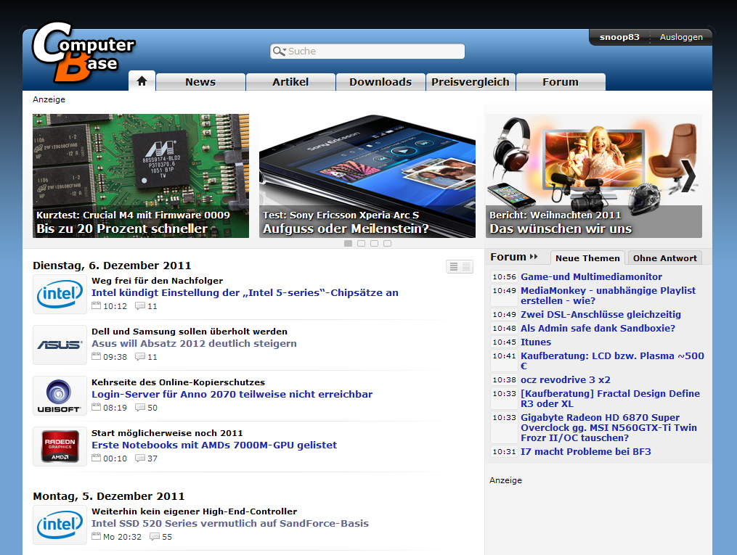Open the News tab
Image resolution: width=737 pixels, height=555 pixels.
pyautogui.click(x=200, y=82)
